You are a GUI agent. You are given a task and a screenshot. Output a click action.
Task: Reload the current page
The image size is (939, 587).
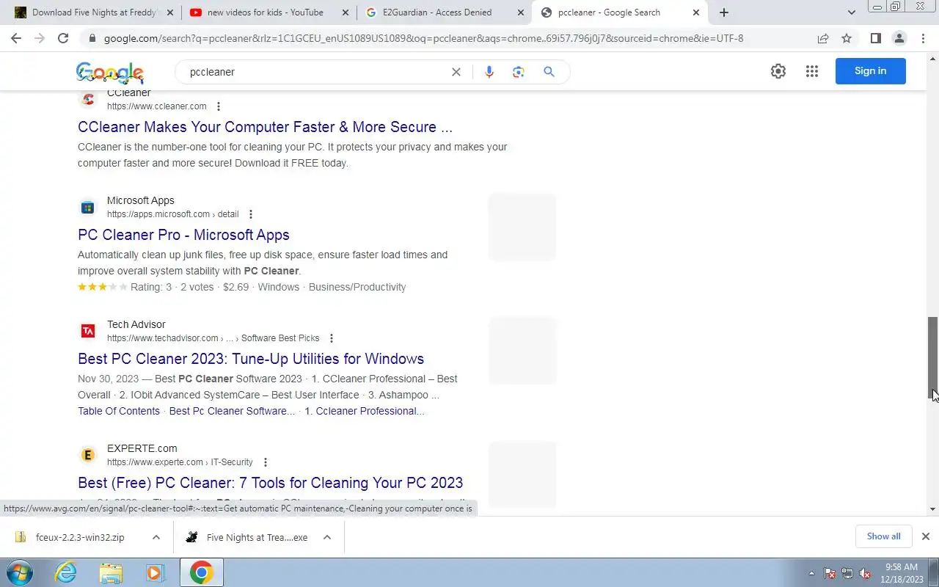pyautogui.click(x=63, y=38)
